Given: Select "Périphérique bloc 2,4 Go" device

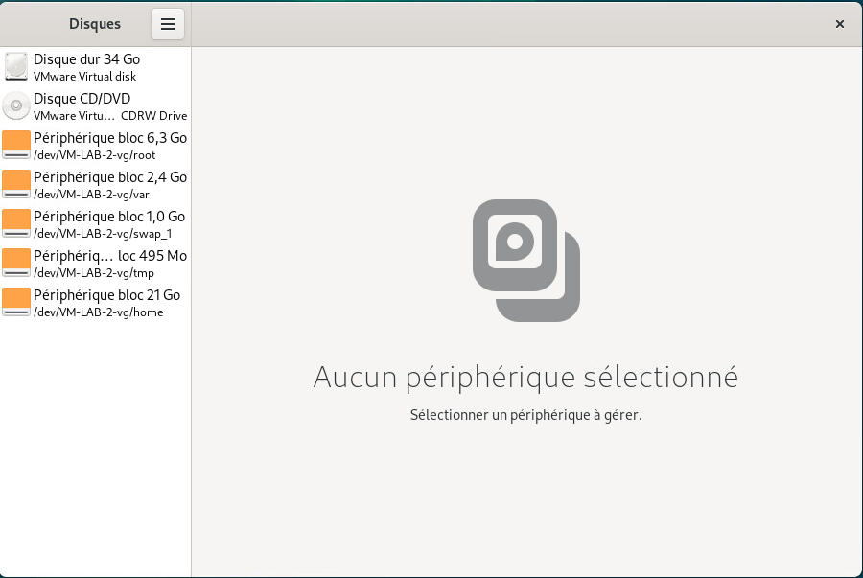Looking at the screenshot, I should (109, 177).
